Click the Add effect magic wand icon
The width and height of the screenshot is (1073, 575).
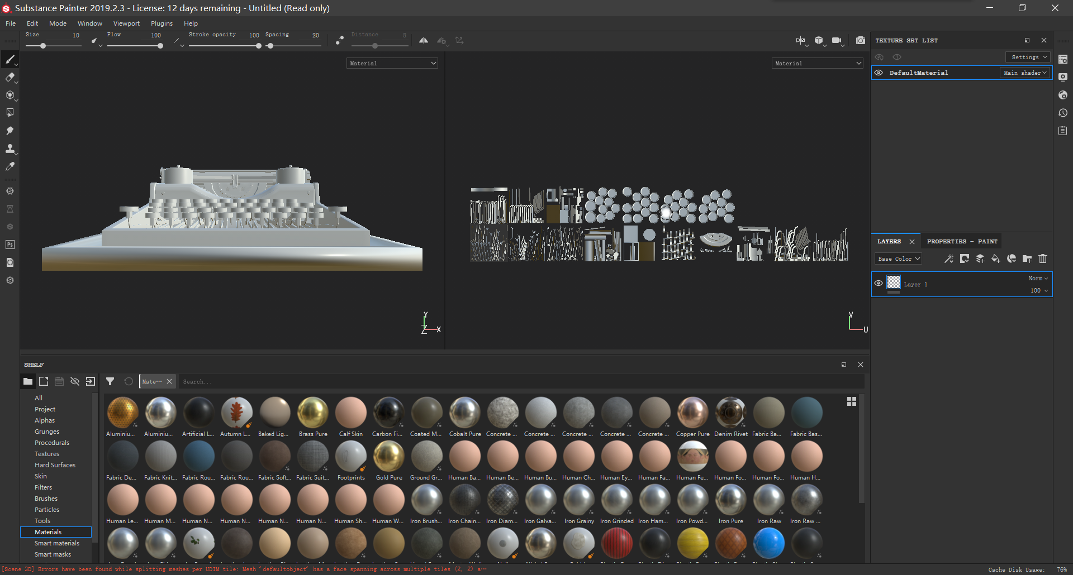(x=948, y=258)
